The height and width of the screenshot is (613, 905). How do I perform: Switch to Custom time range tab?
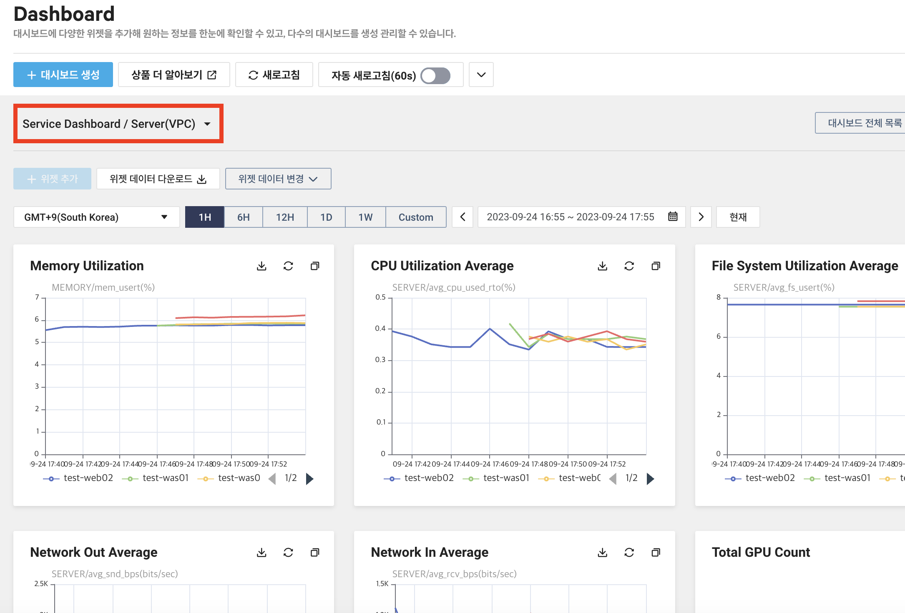[416, 217]
